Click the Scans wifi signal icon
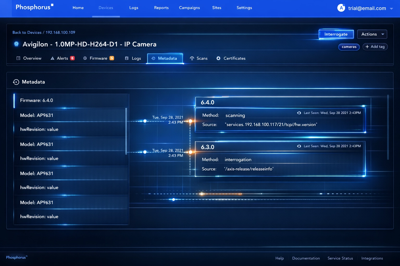 click(192, 58)
